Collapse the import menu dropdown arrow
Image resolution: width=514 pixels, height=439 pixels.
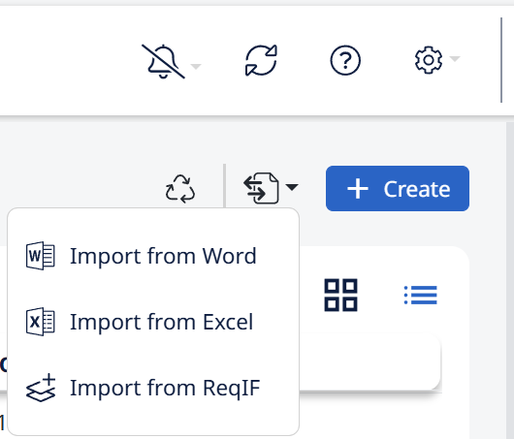coord(292,187)
